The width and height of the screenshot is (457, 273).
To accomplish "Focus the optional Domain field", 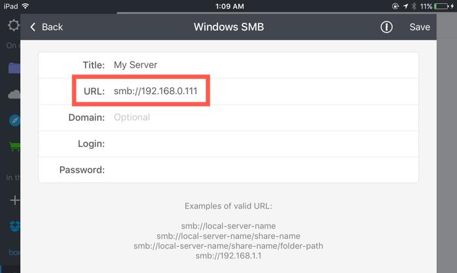I will click(261, 118).
